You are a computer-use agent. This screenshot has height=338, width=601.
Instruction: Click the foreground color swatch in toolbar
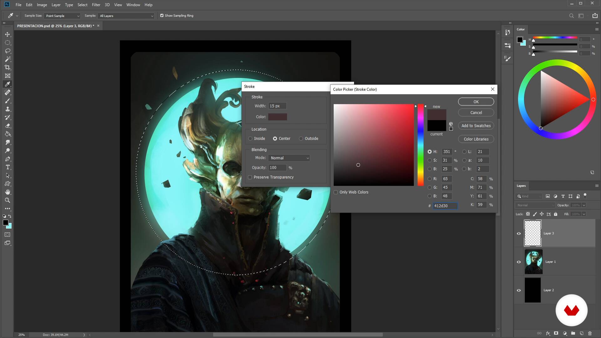tap(6, 223)
